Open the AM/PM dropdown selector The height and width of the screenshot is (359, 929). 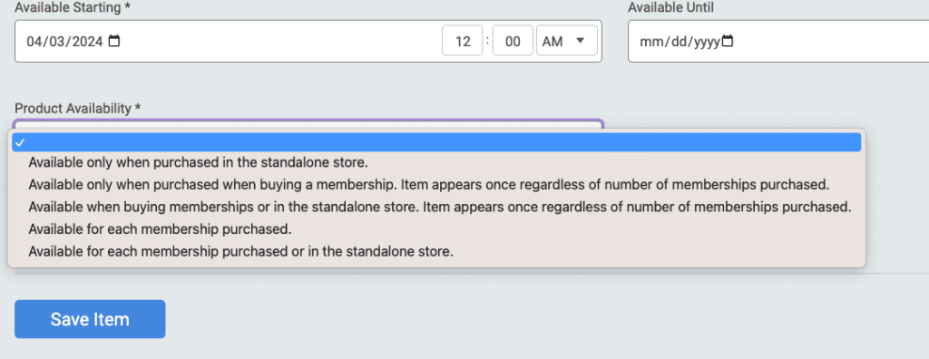click(x=566, y=40)
